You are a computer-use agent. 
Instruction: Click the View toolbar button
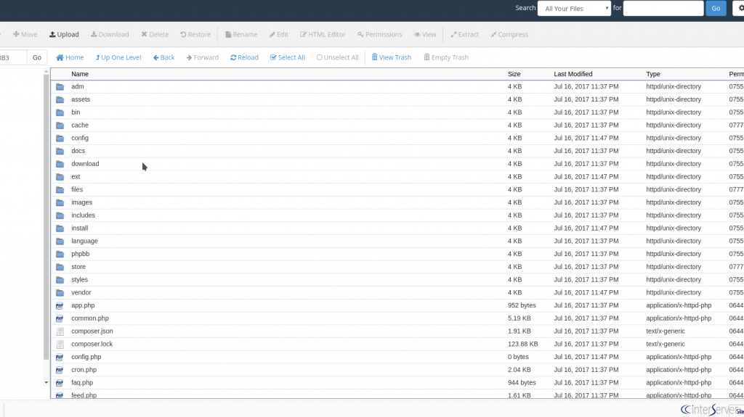(425, 34)
